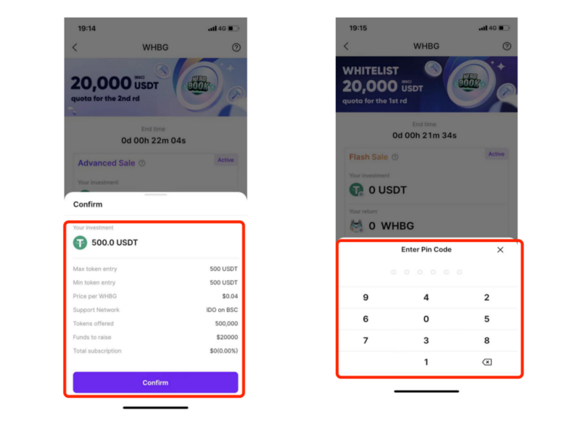Tap digit 4 on the pin keypad
Image resolution: width=577 pixels, height=423 pixels.
(x=426, y=297)
